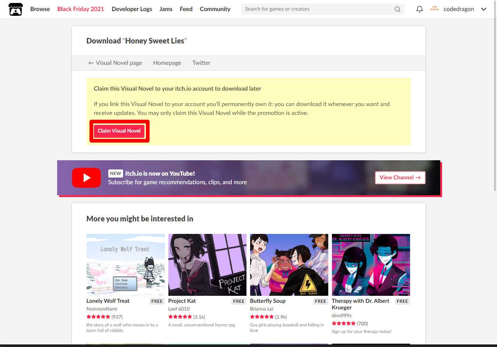Click Claim Visual Novel button

(x=119, y=131)
